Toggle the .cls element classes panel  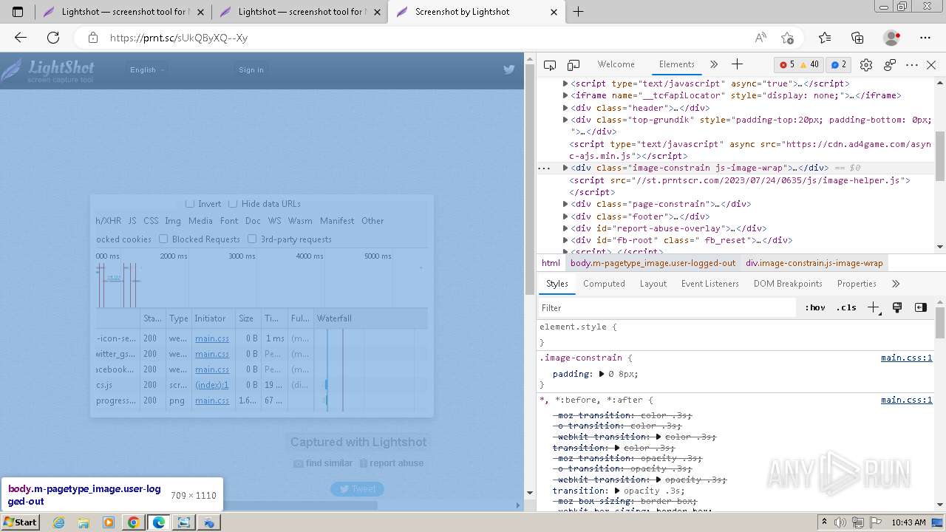(846, 307)
